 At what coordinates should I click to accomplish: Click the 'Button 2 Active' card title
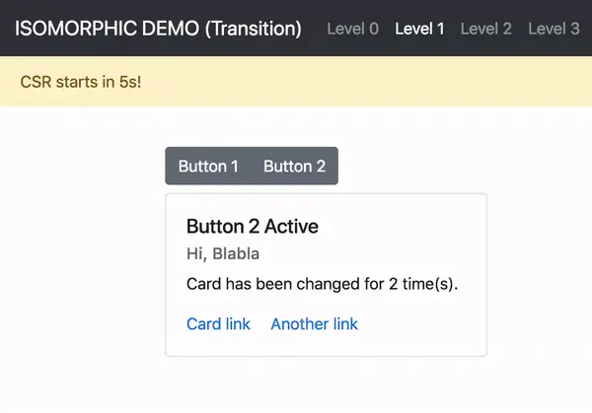[252, 226]
